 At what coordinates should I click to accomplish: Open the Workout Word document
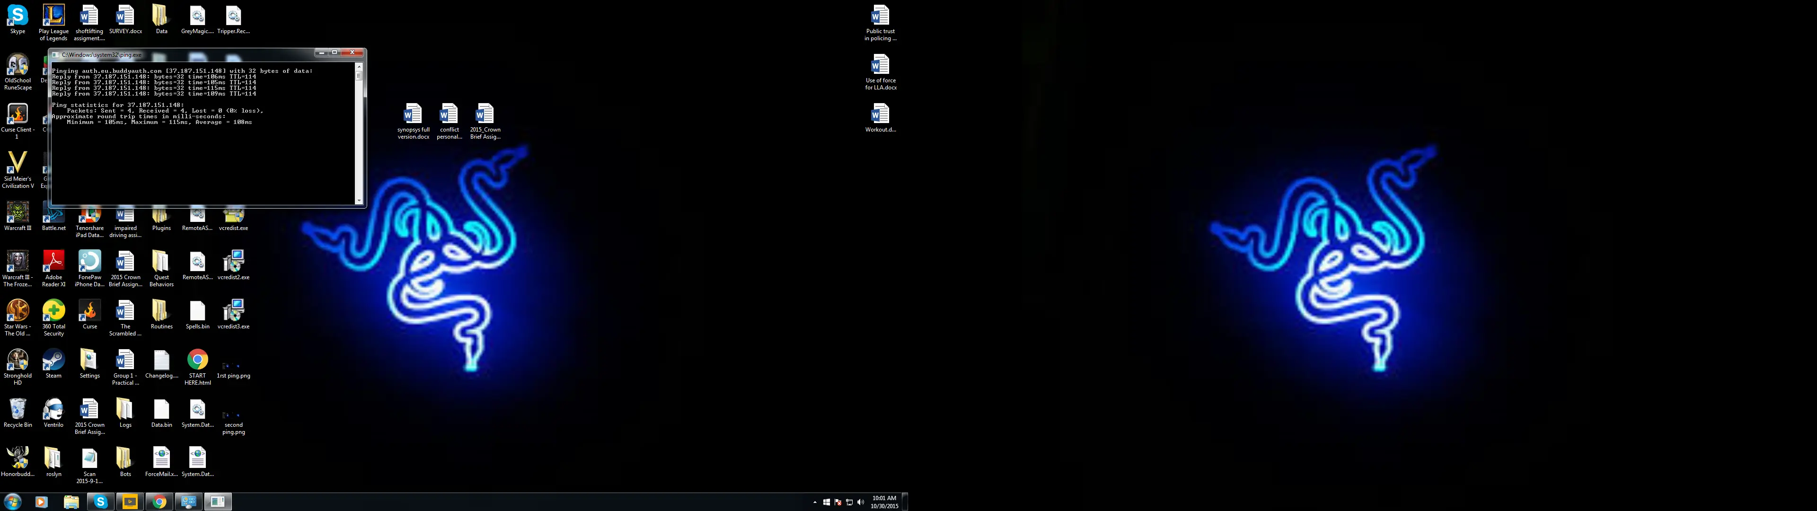tap(880, 118)
